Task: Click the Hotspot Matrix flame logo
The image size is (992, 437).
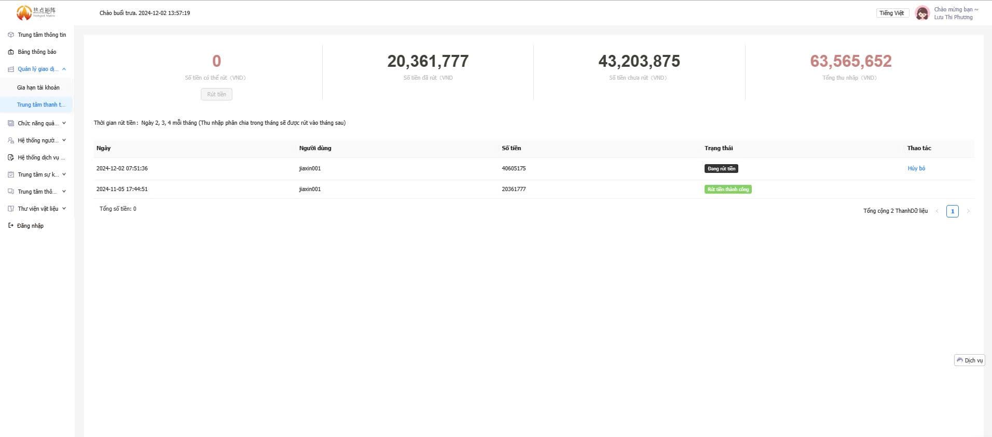Action: point(24,13)
